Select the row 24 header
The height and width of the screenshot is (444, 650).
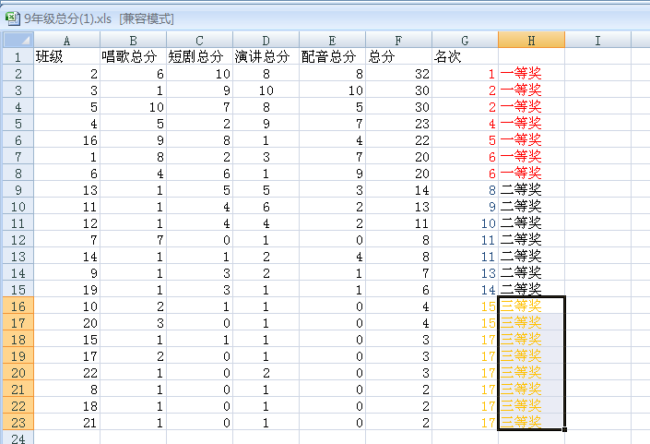pyautogui.click(x=17, y=438)
